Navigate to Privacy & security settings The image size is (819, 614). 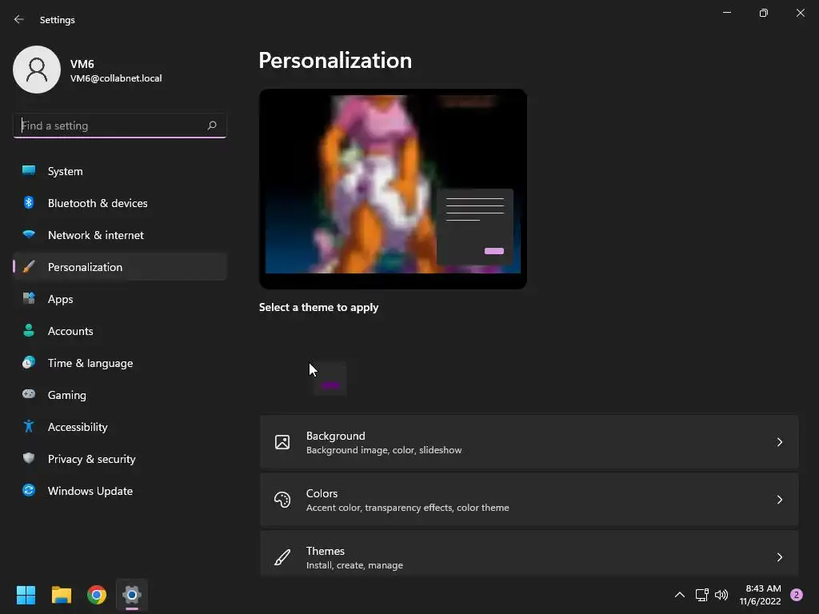[x=120, y=459]
